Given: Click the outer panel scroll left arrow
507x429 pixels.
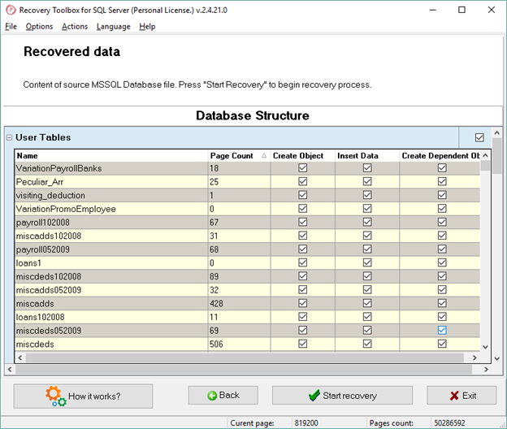Looking at the screenshot, I should point(10,369).
